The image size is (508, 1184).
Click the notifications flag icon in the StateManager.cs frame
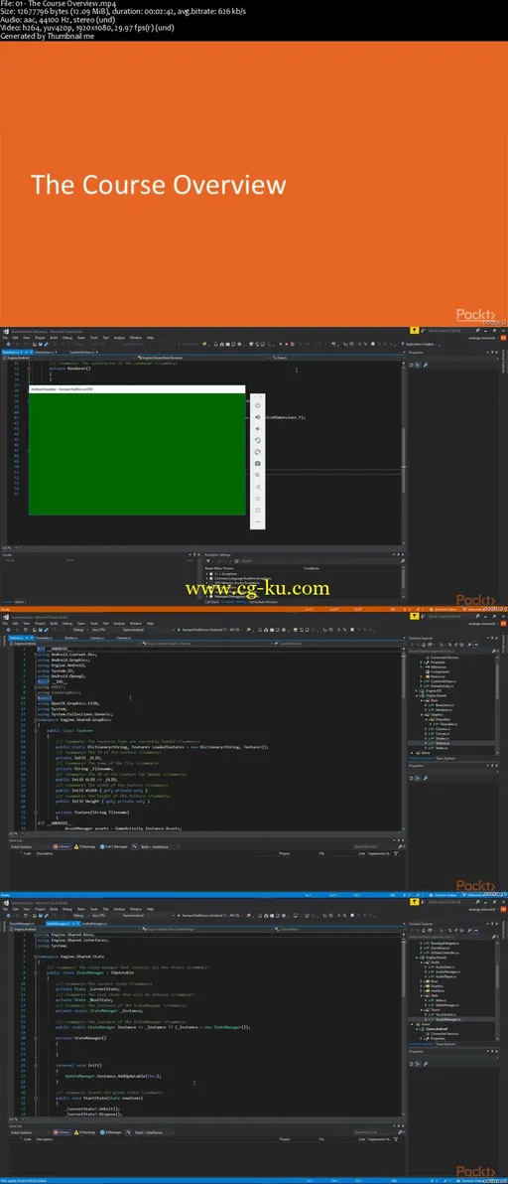[x=415, y=902]
